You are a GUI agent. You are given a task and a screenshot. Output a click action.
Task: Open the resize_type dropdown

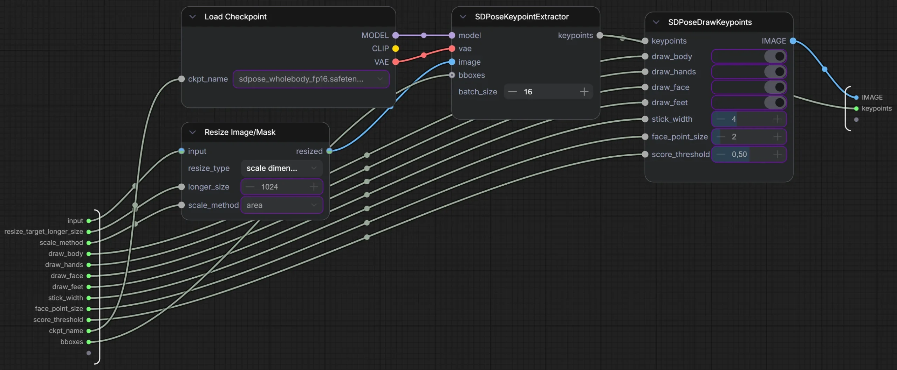(x=281, y=168)
